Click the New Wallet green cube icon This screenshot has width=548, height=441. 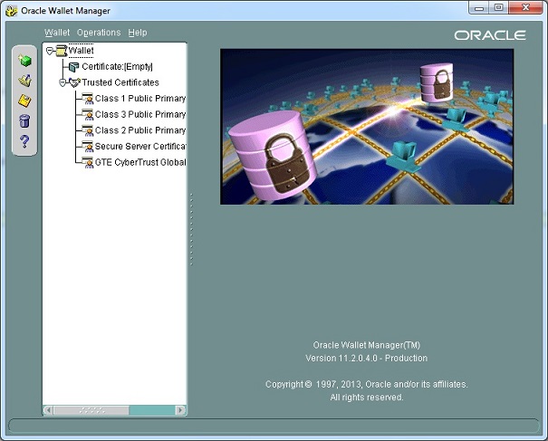(24, 61)
